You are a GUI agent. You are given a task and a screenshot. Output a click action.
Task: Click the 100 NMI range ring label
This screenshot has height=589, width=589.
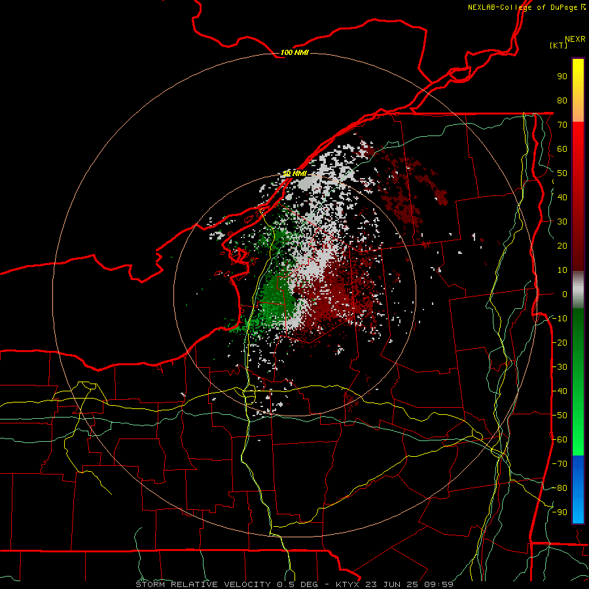[x=294, y=52]
